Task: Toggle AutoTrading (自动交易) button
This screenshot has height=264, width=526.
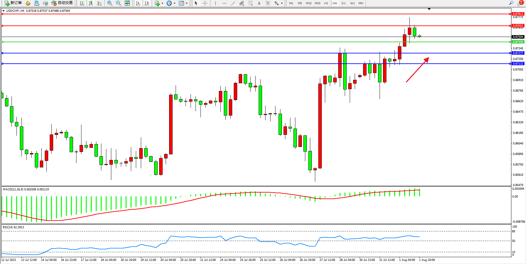Action: [62, 3]
